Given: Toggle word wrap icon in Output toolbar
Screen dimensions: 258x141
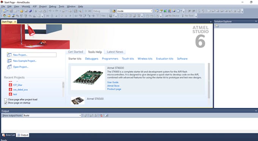Looking at the screenshot, I should coord(107,115).
